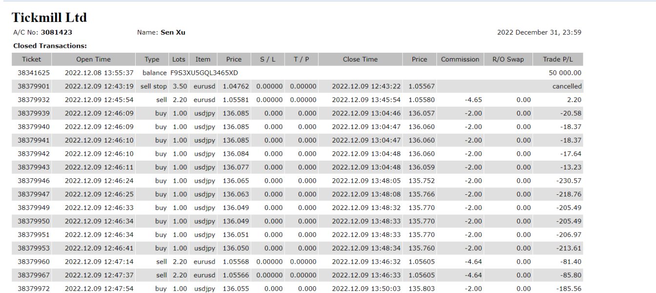Select ticket 38379932
656x293 pixels.
[x=33, y=100]
